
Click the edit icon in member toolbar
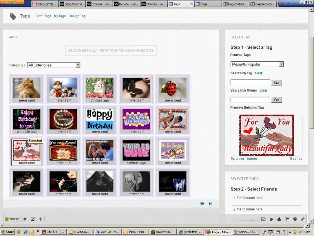33,219
